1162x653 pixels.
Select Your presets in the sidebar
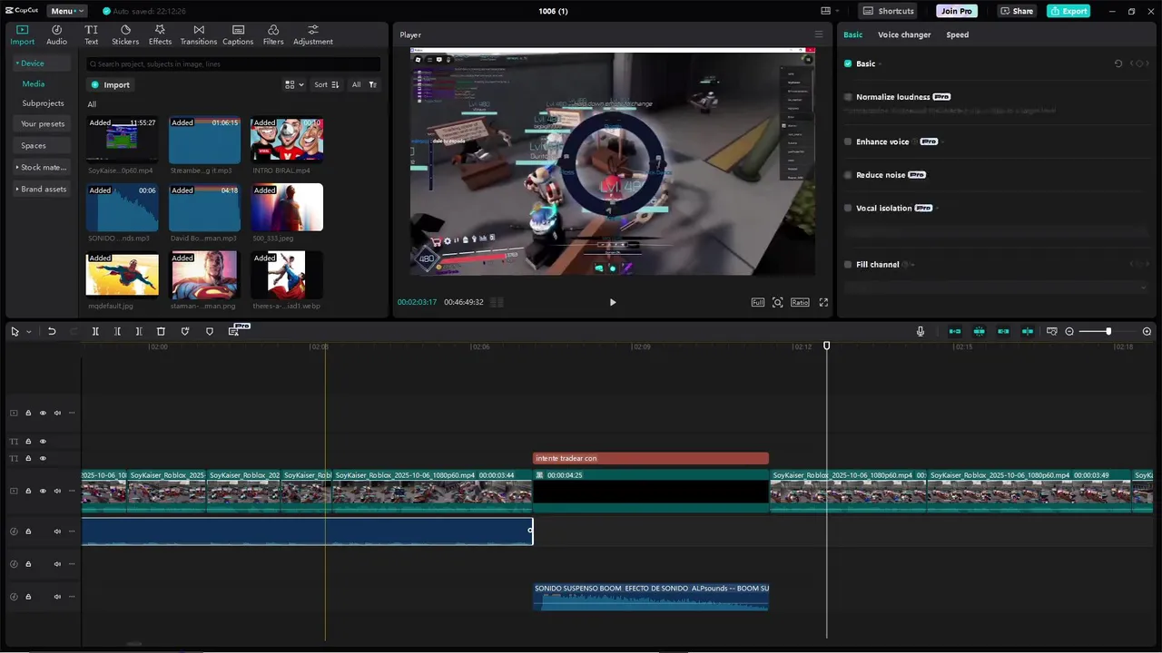[x=43, y=124]
